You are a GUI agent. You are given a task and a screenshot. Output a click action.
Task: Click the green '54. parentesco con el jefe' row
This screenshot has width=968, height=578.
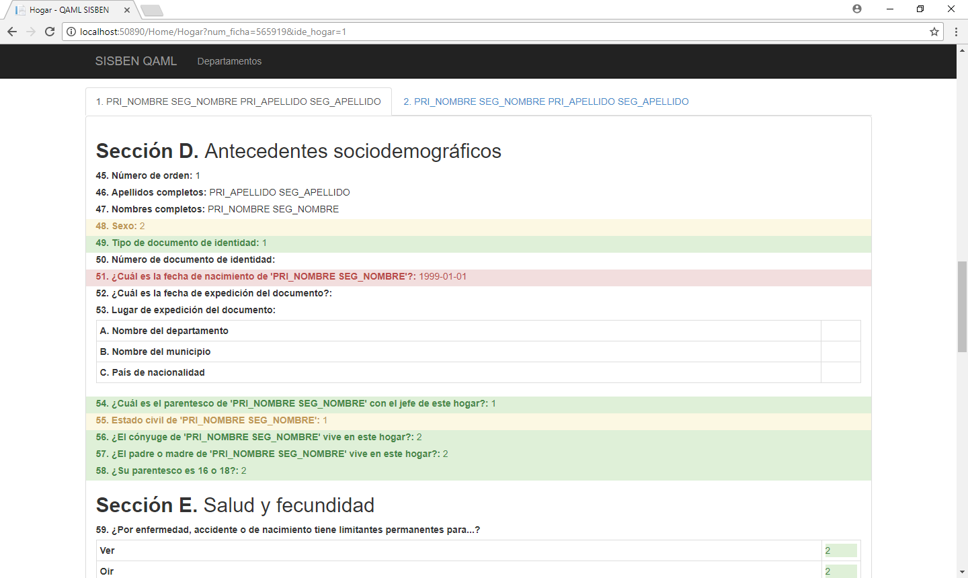(x=479, y=403)
